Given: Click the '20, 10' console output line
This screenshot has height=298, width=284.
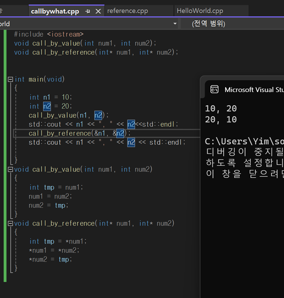Looking at the screenshot, I should (x=221, y=120).
